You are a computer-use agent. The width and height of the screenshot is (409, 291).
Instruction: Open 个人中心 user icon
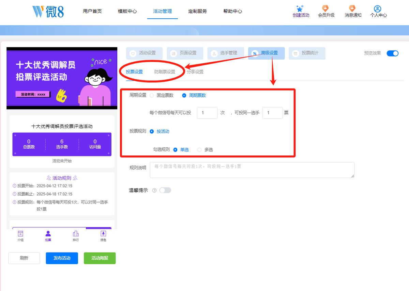point(377,9)
